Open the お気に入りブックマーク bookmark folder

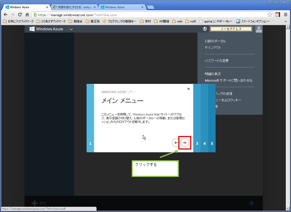[x=18, y=21]
